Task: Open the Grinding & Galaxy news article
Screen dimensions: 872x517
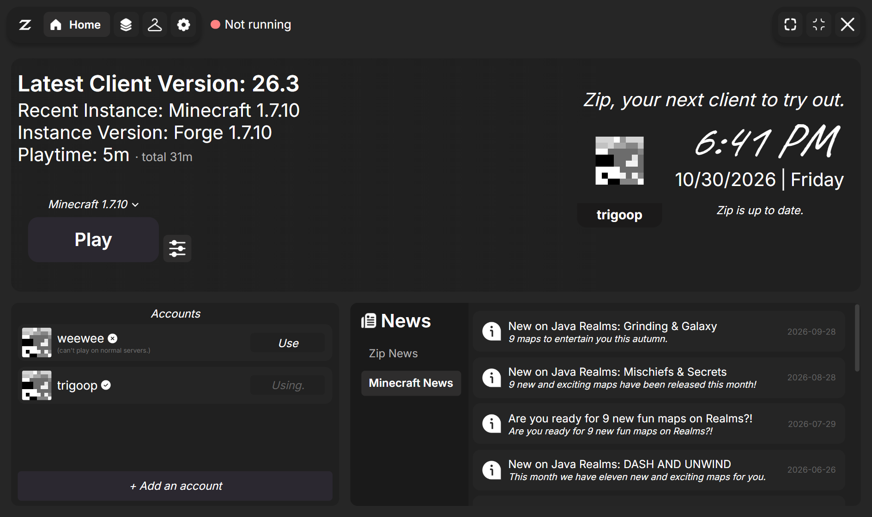Action: [659, 331]
